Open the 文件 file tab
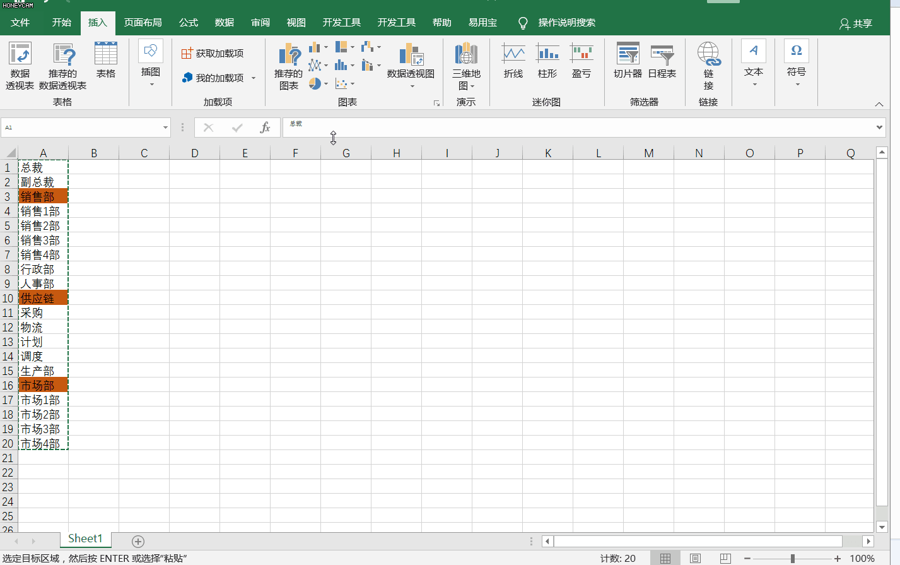 20,23
